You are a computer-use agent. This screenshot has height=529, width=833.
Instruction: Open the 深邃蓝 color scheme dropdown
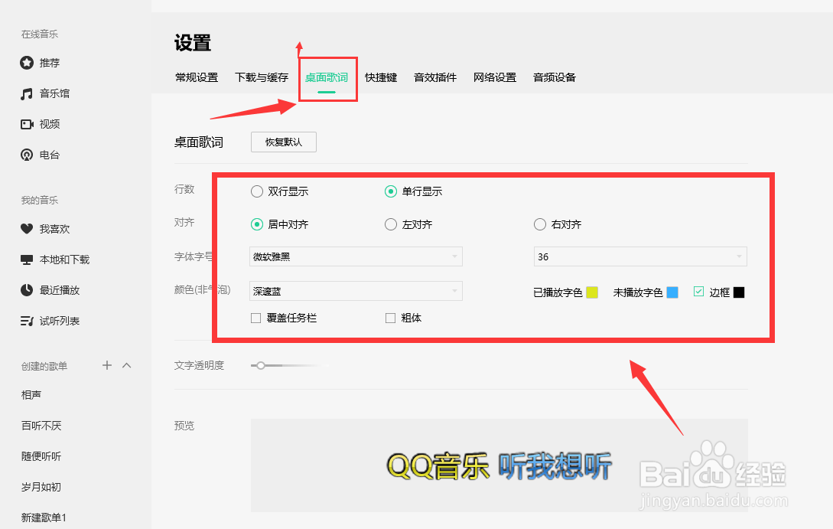click(x=356, y=291)
